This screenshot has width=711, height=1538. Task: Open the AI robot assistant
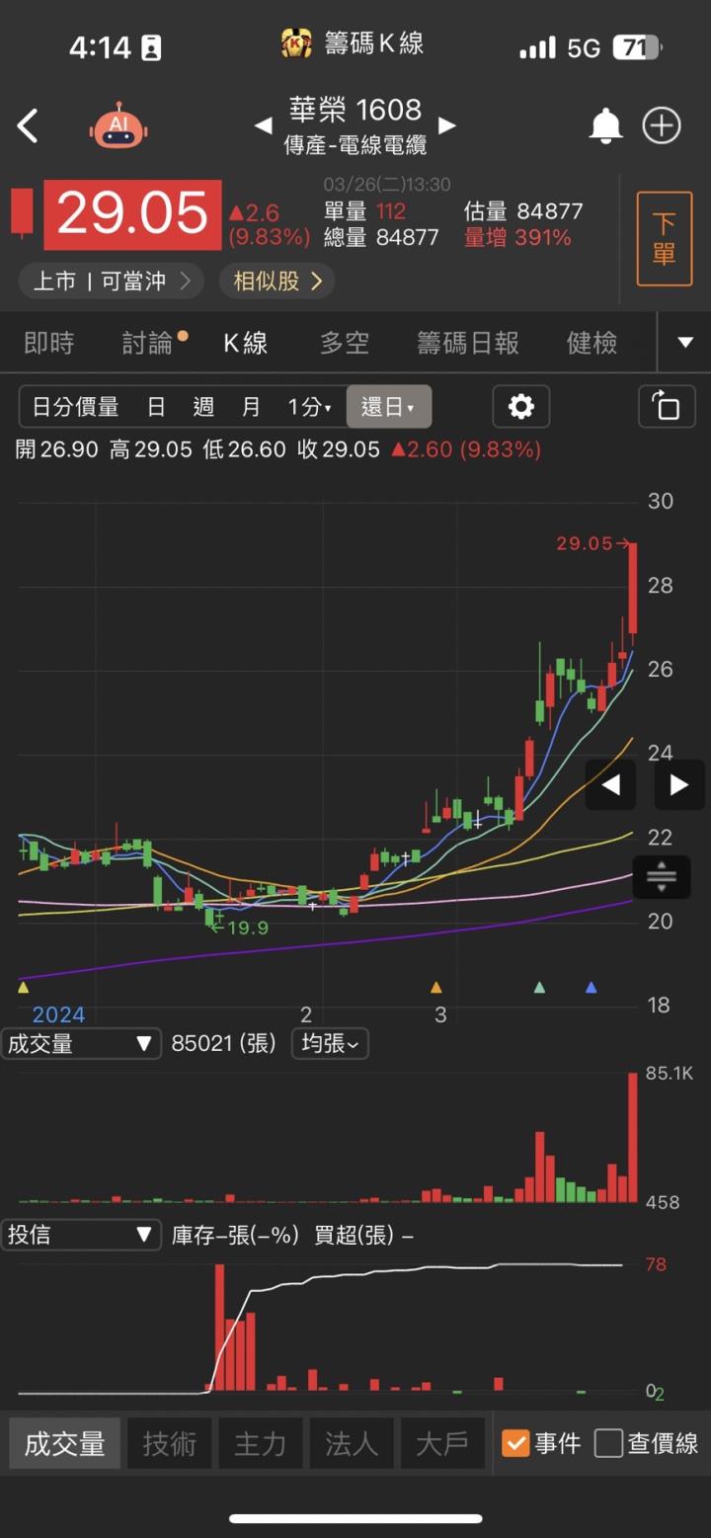tap(118, 126)
